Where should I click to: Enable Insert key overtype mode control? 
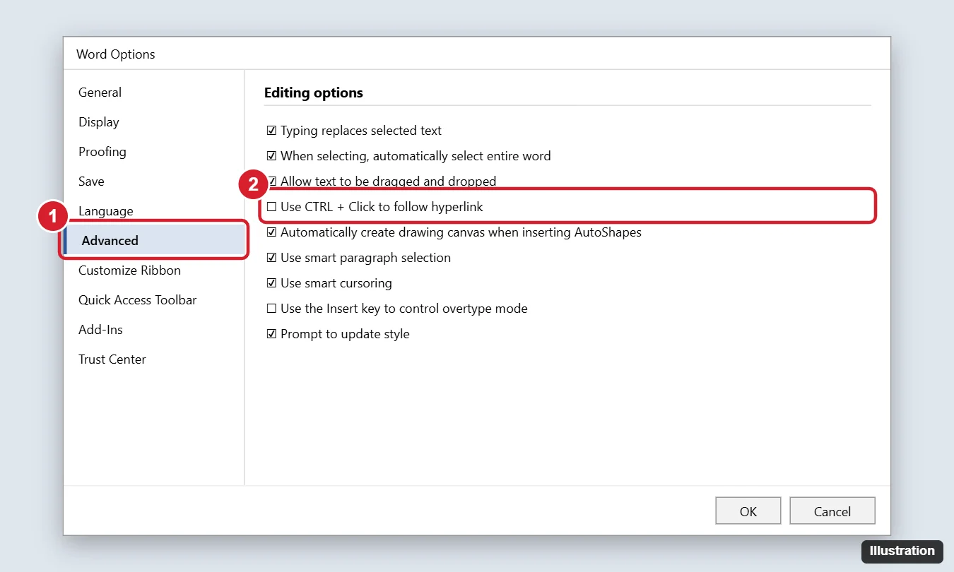271,309
